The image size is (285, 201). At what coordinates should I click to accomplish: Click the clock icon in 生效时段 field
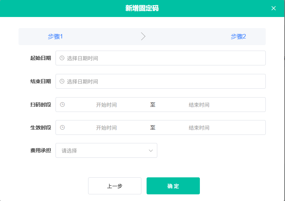tap(62, 127)
